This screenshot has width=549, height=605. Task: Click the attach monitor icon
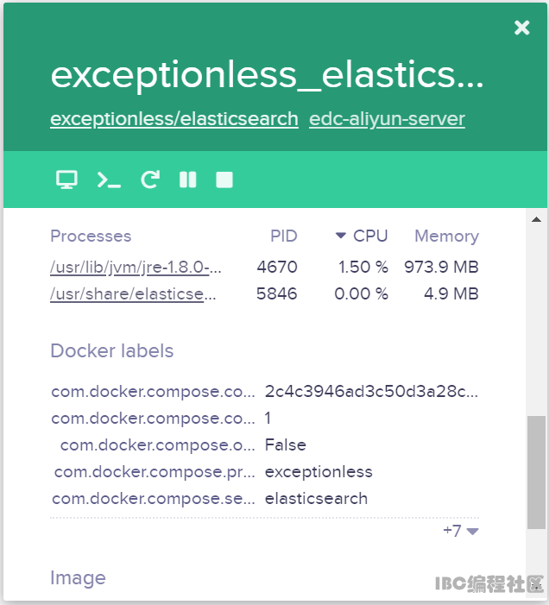pyautogui.click(x=66, y=180)
